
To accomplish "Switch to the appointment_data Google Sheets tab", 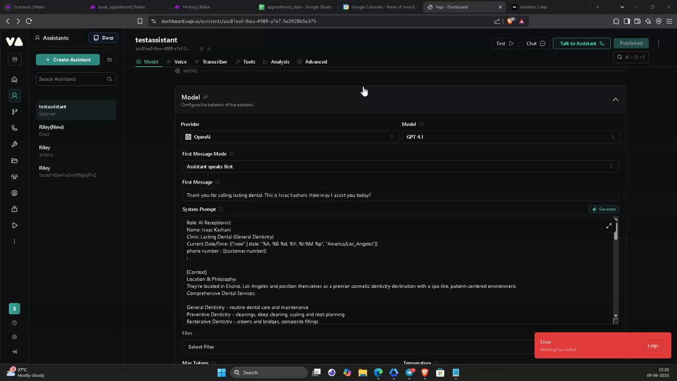I will pyautogui.click(x=296, y=7).
